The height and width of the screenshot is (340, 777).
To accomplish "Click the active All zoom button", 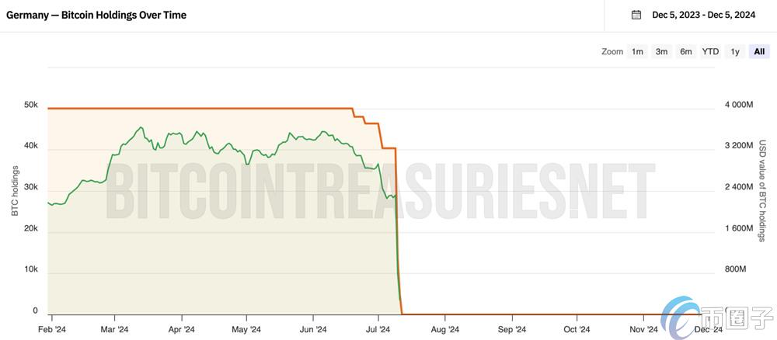I will (758, 52).
